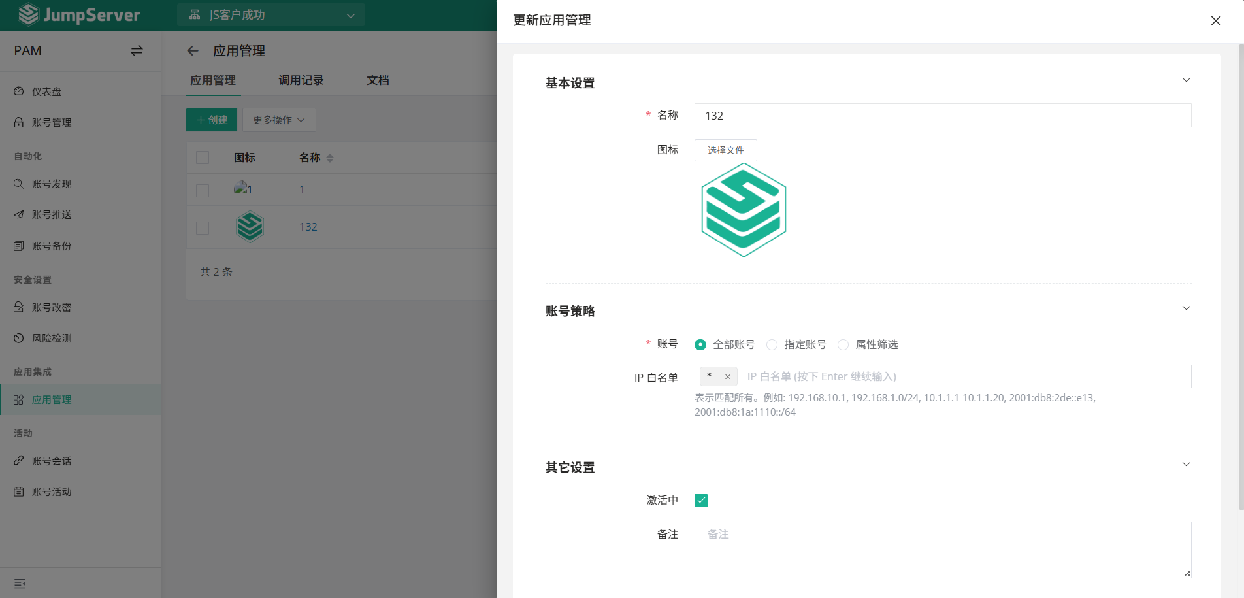Image resolution: width=1244 pixels, height=598 pixels.
Task: Close the 更新应用管理 drawer
Action: pos(1215,21)
